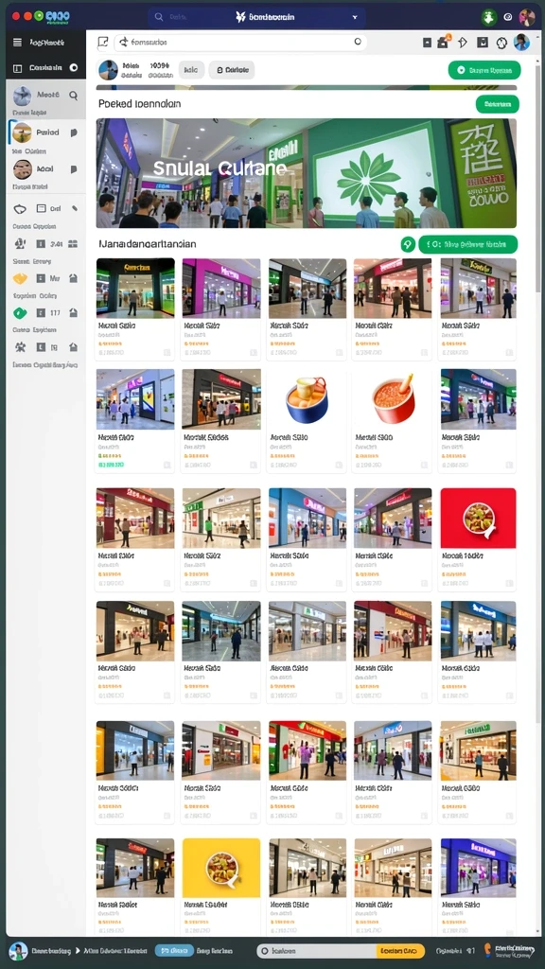Click the gear-like icon in the last sidebar row
Screen dimensions: 545x969
click(x=20, y=347)
